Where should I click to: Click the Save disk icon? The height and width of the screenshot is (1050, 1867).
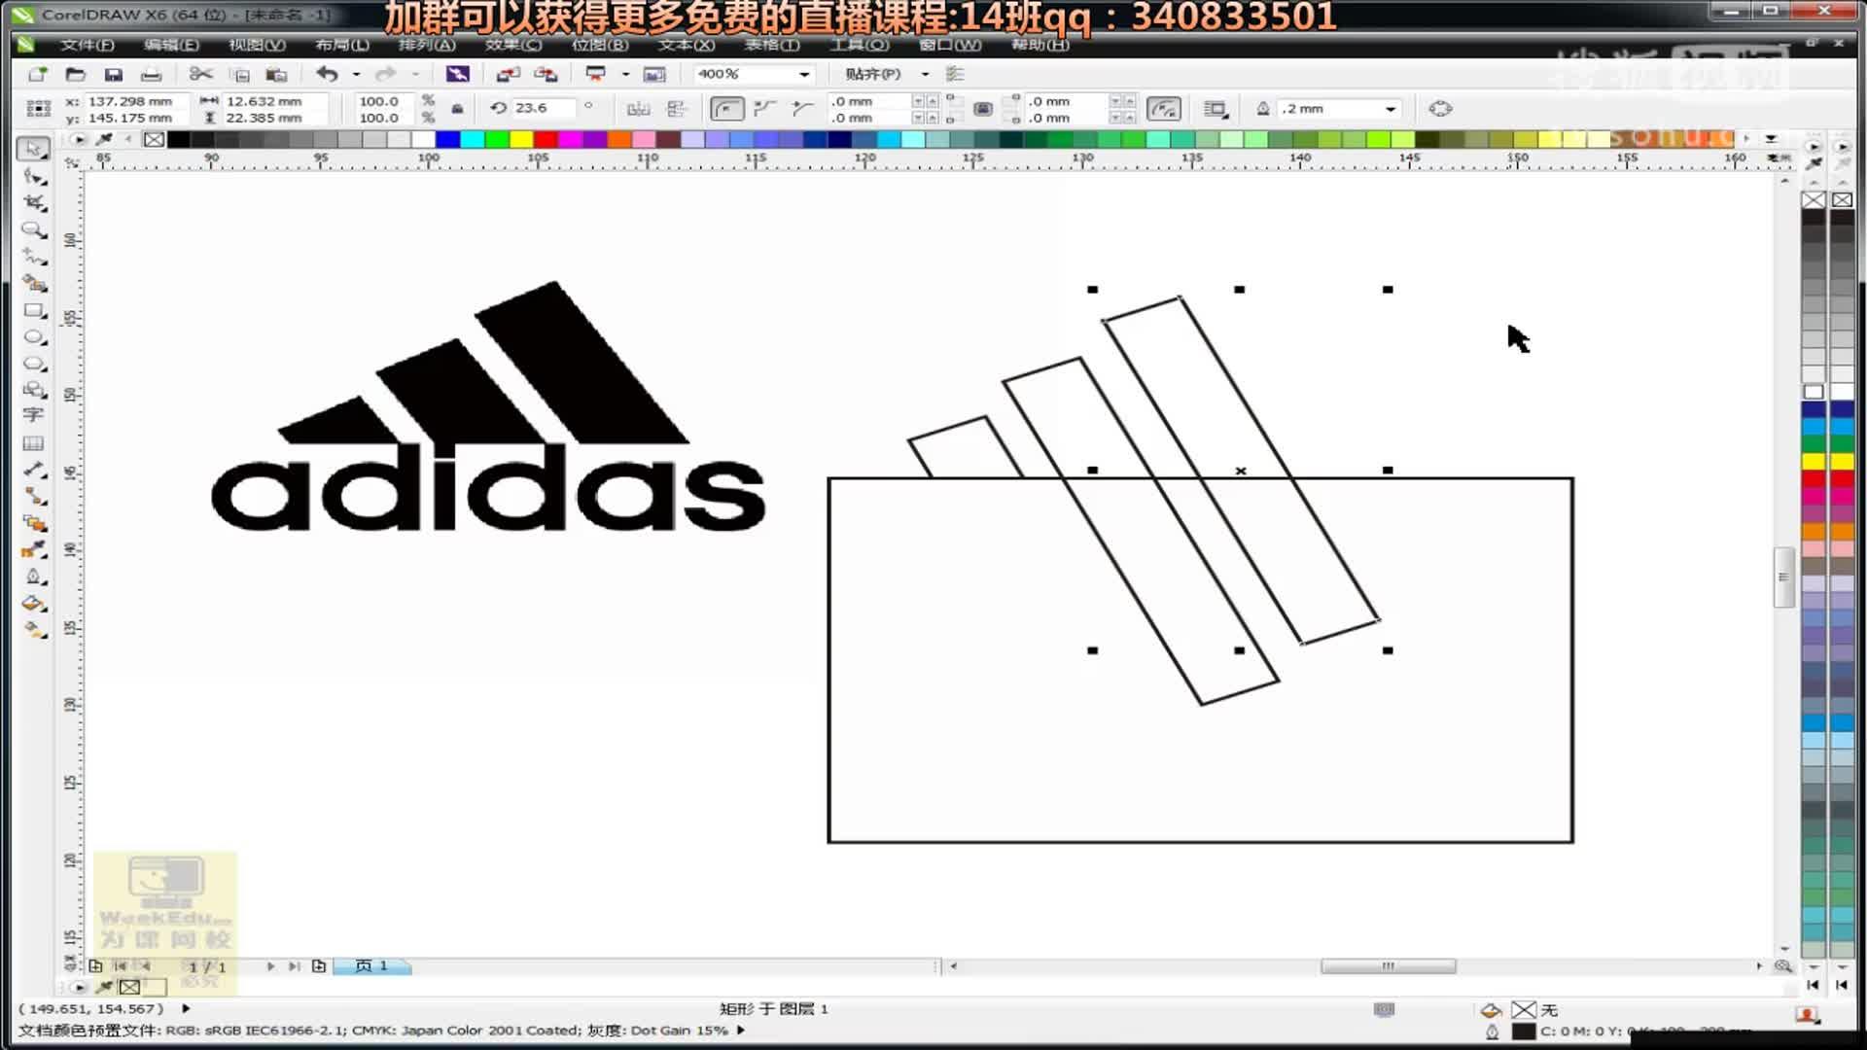(114, 74)
